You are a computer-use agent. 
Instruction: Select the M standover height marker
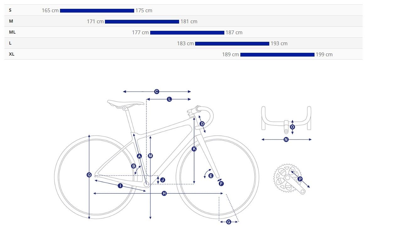(150, 156)
